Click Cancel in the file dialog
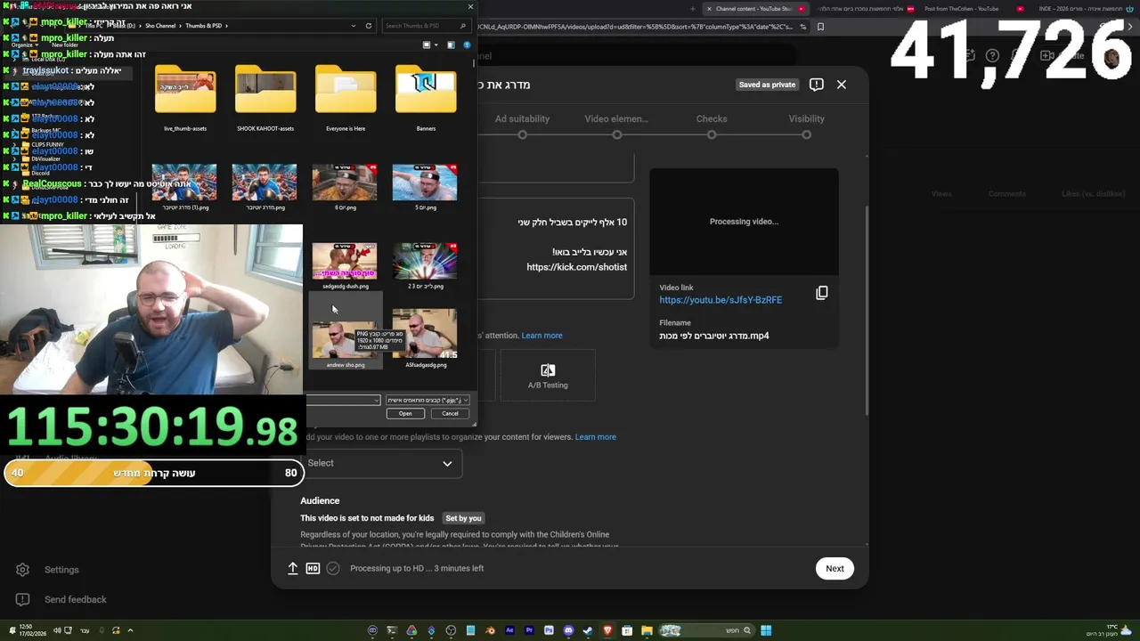Viewport: 1140px width, 641px height. (x=450, y=413)
